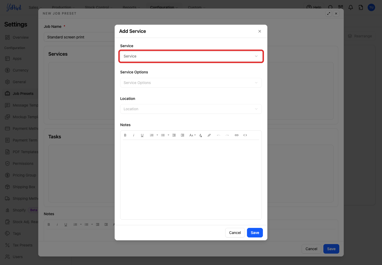The image size is (382, 265).
Task: Open the Location dropdown
Action: coord(191,109)
